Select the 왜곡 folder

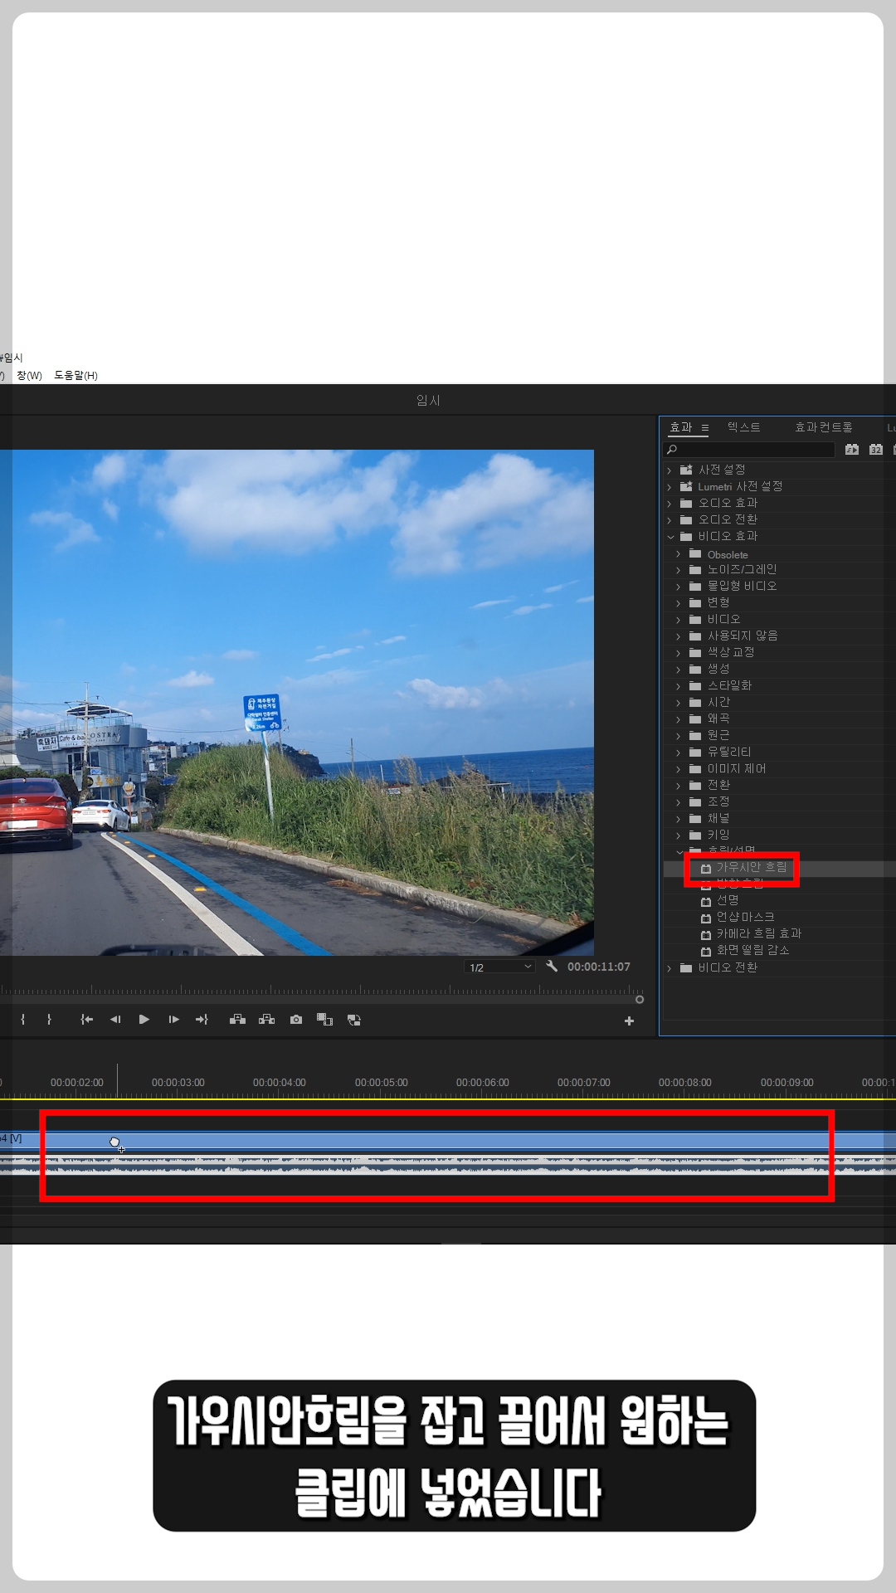tap(718, 719)
